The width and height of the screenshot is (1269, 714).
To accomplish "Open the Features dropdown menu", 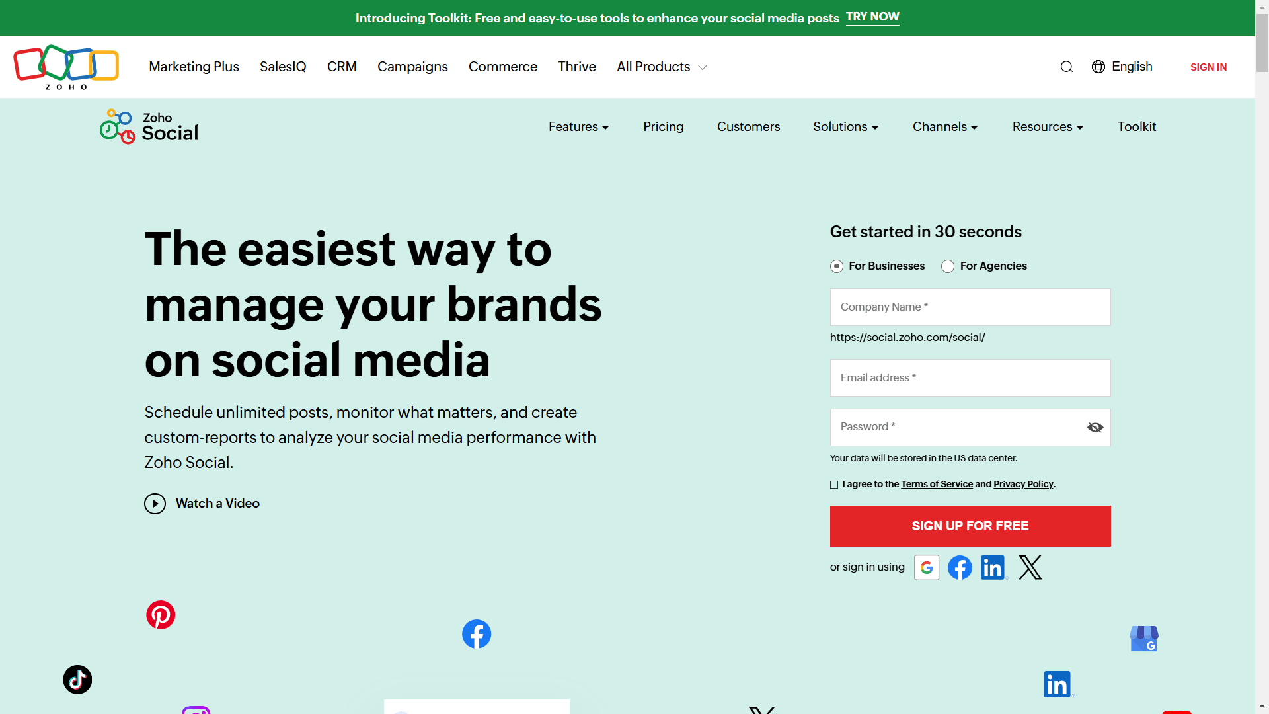I will coord(579,126).
